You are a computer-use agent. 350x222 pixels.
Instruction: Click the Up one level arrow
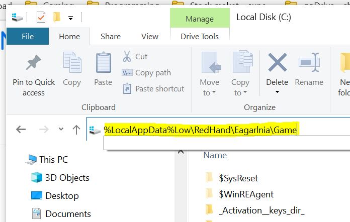coord(76,130)
